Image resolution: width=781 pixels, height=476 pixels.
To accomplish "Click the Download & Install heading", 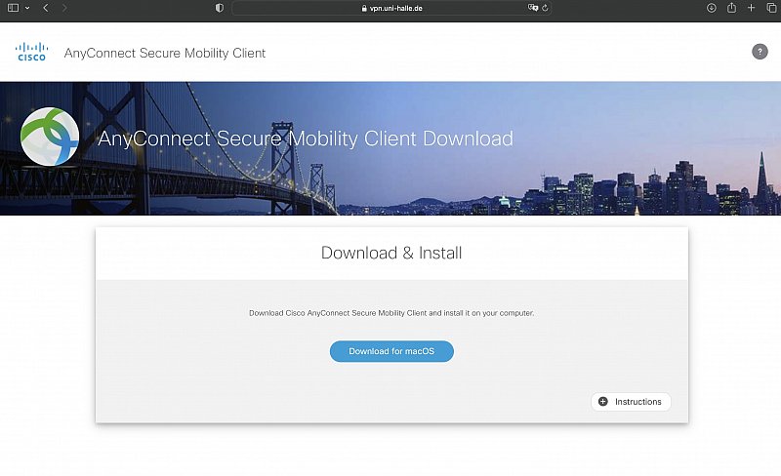I will click(x=391, y=253).
